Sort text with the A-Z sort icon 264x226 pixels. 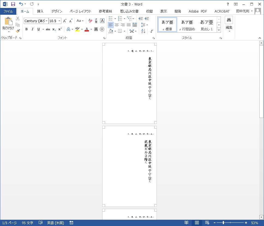(143, 31)
